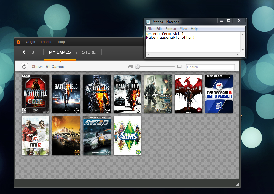Click Notepad's vertical scrollbar up arrow
Image resolution: width=274 pixels, height=194 pixels.
coord(243,34)
